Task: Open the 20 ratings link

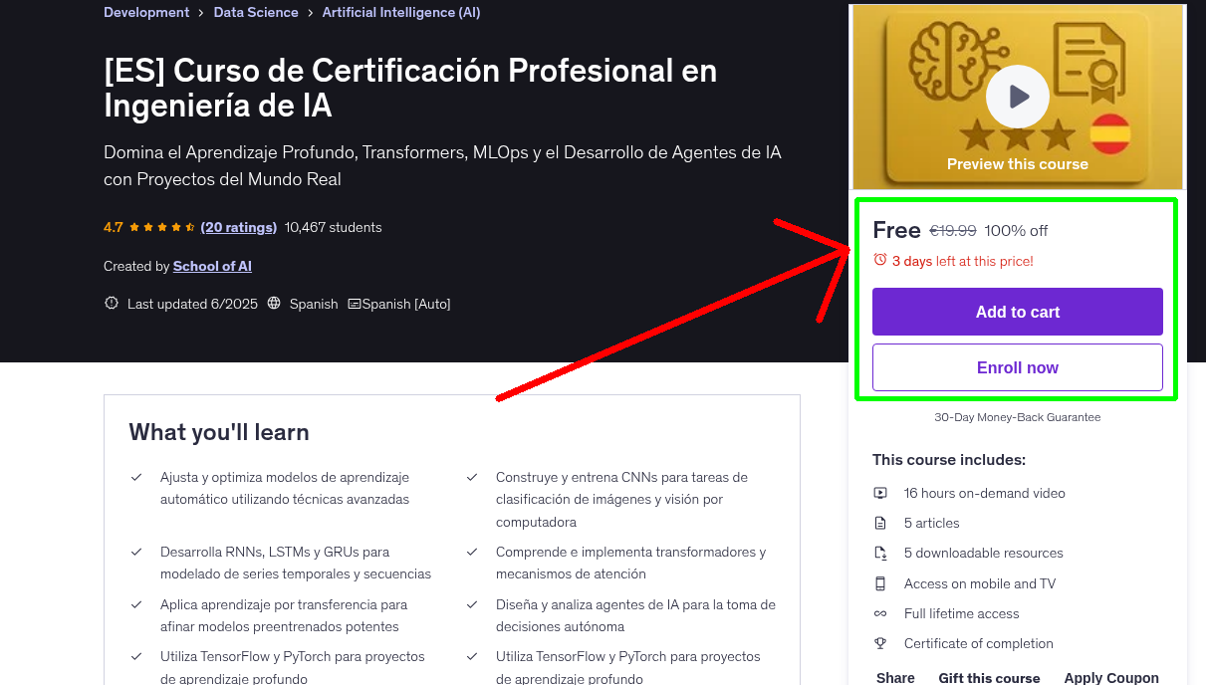Action: [x=239, y=227]
